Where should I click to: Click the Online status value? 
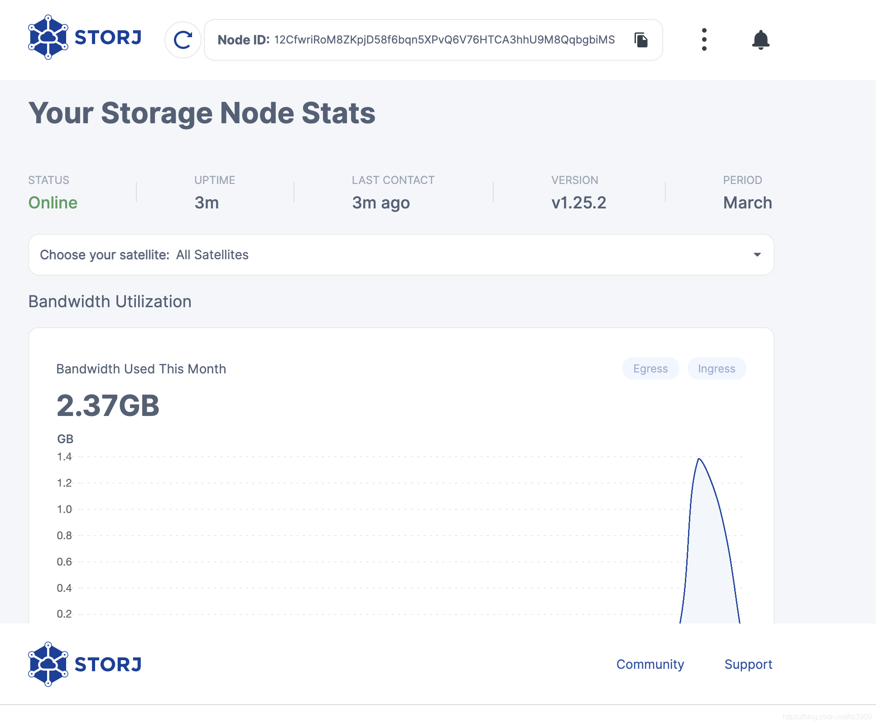click(53, 203)
